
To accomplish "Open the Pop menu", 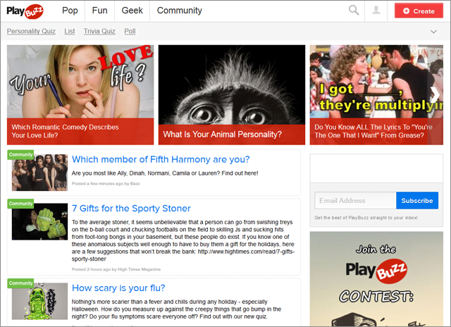I will tap(70, 11).
